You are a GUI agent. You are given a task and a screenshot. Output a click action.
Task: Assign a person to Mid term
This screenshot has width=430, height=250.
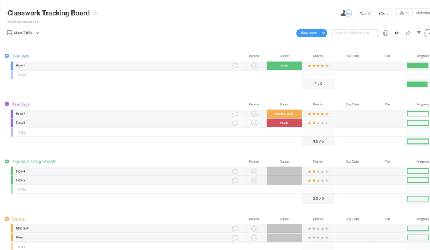pyautogui.click(x=254, y=229)
